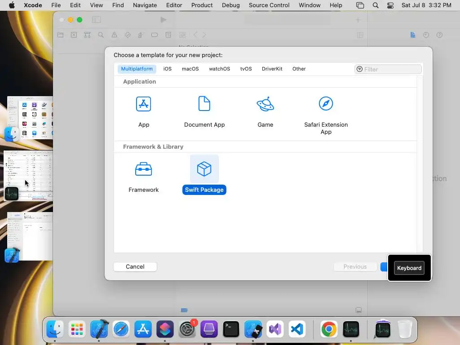The width and height of the screenshot is (460, 345).
Task: Open Activity Monitor from the Dock
Action: (x=351, y=329)
